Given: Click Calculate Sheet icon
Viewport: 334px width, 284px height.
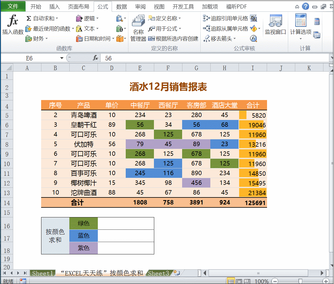Looking at the screenshot, I should 317,35.
